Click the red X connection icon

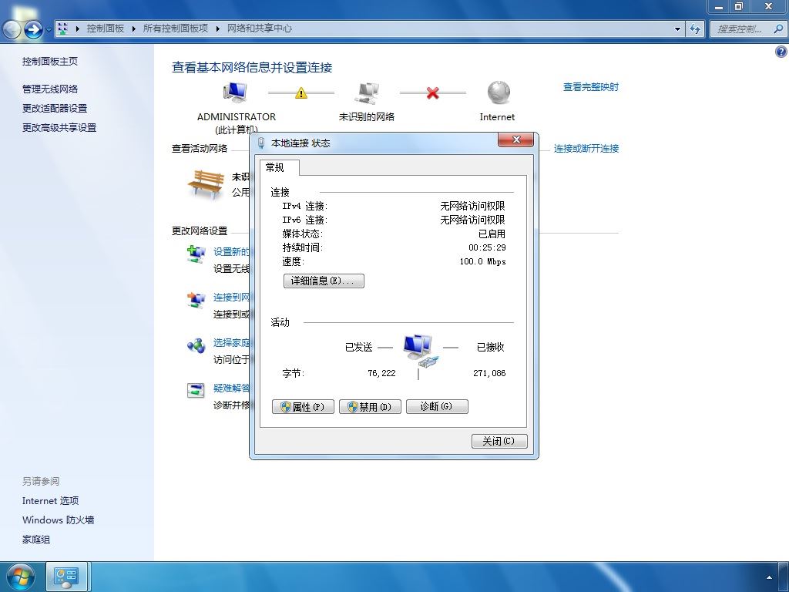(x=433, y=92)
